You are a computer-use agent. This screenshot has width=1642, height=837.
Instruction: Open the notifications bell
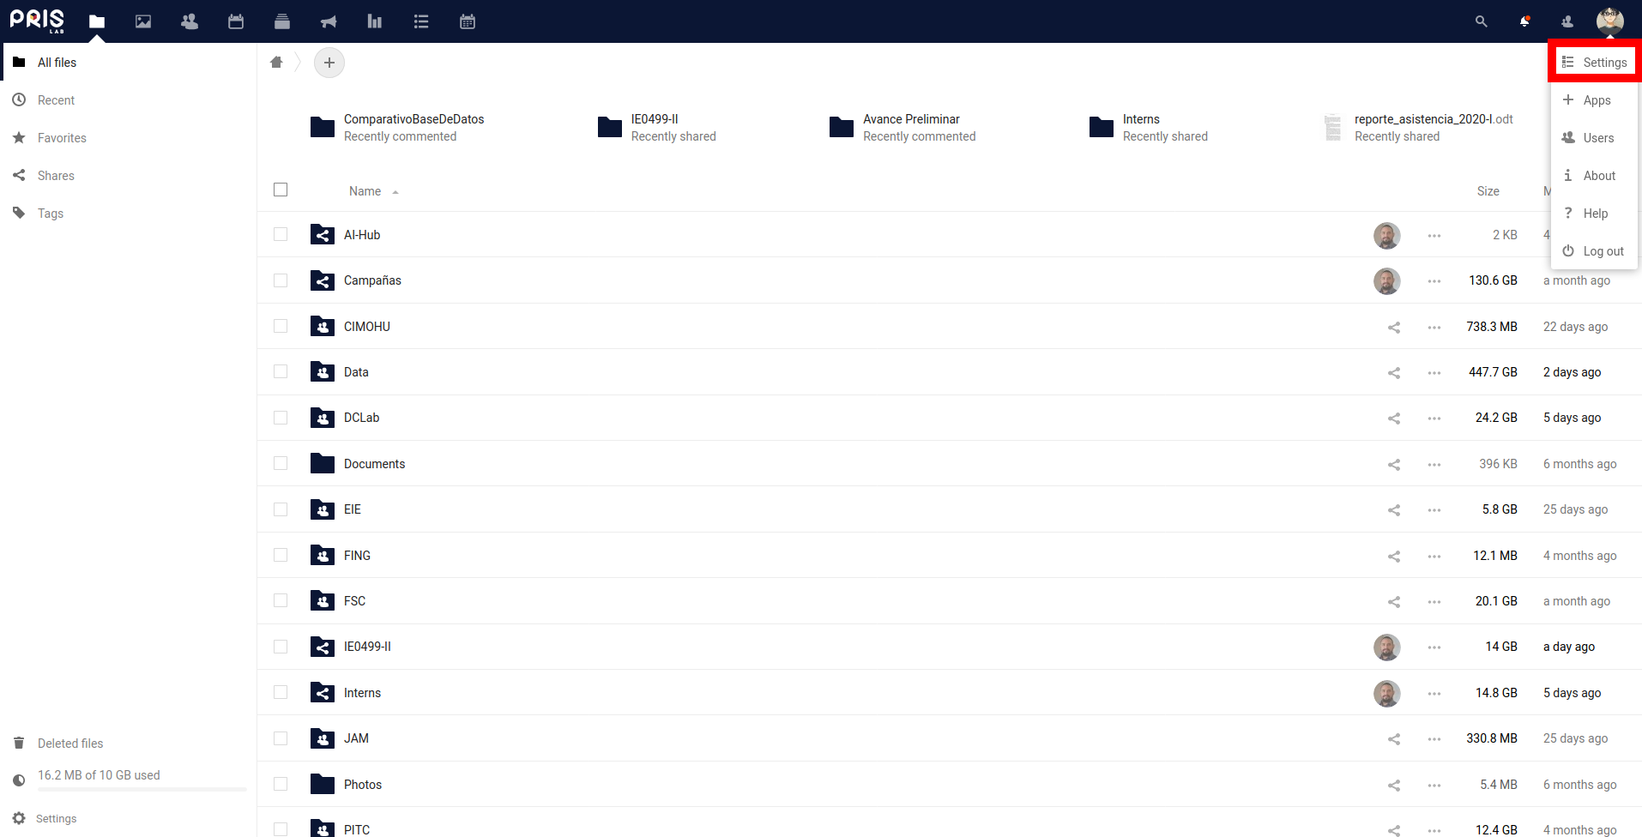pos(1524,21)
